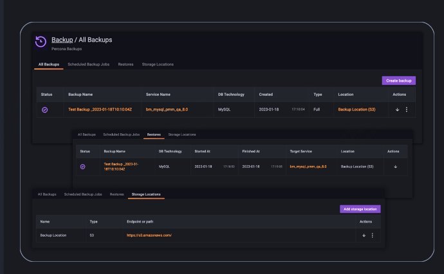
Task: Click the Backup breadcrumb link in title
Action: coord(62,40)
